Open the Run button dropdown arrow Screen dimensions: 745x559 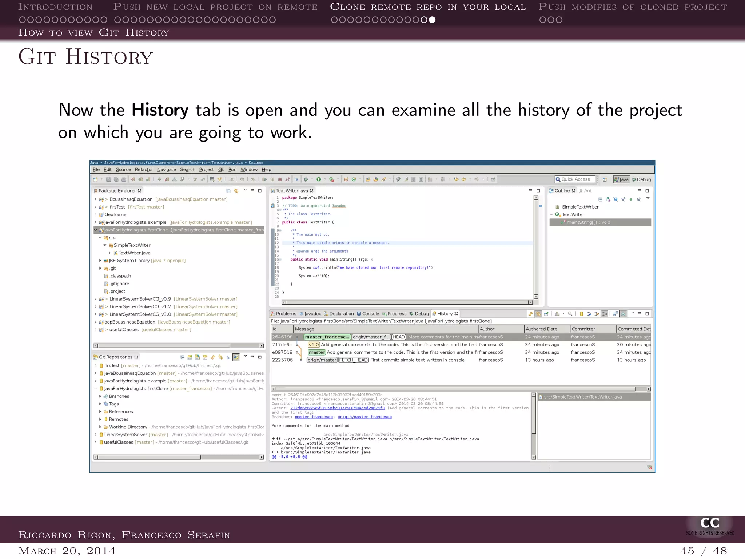[325, 179]
